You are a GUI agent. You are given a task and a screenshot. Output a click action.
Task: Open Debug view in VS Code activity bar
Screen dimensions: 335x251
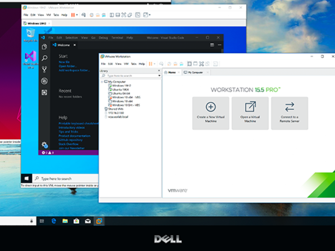44,81
